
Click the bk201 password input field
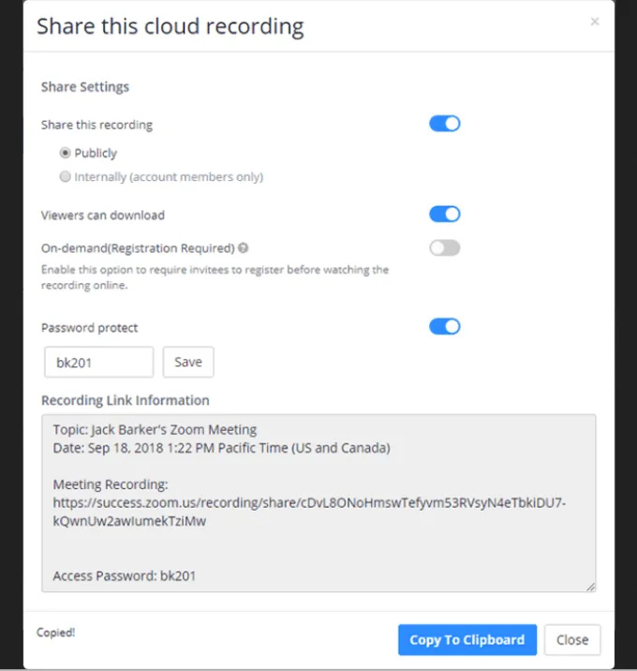click(98, 363)
